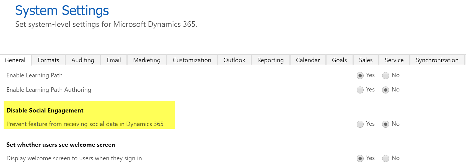The image size is (466, 165).
Task: Click 'Set whether users see welcome screen' heading
Action: tap(61, 145)
